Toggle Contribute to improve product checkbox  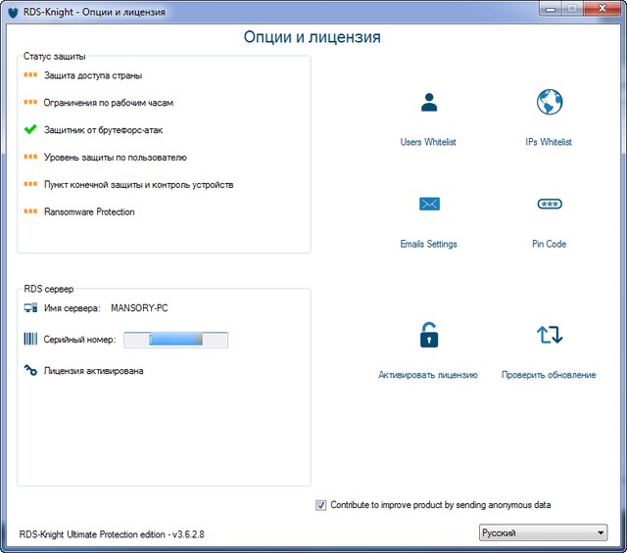pos(320,505)
